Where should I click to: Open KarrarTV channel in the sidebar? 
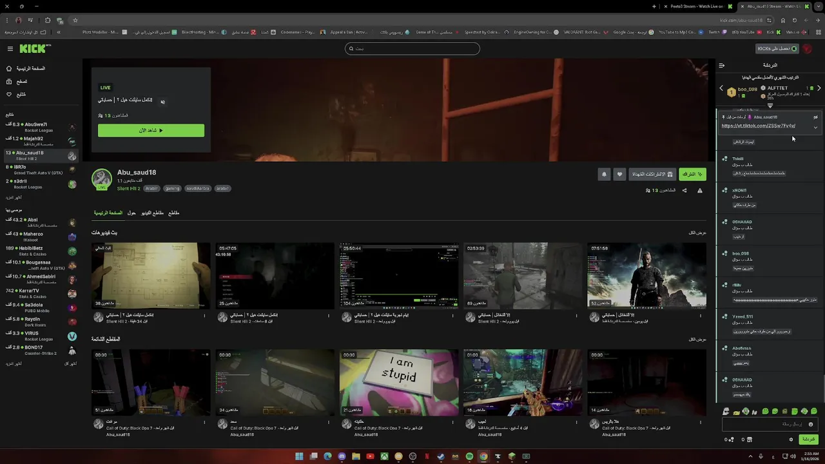click(x=40, y=293)
